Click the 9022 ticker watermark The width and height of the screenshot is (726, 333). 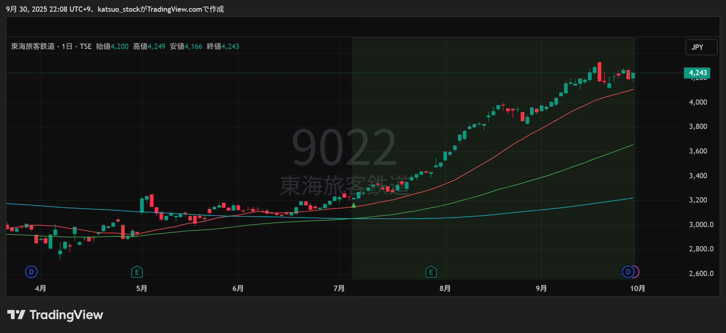[x=344, y=148]
